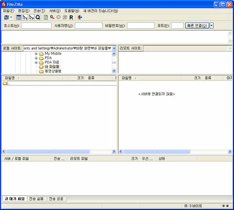Image resolution: width=234 pixels, height=210 pixels.
Task: Refresh the file and folder lists
Action: coord(46,17)
